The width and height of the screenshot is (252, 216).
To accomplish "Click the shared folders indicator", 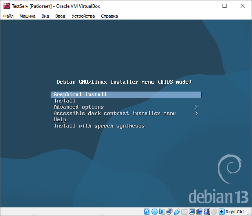I will [x=184, y=212].
